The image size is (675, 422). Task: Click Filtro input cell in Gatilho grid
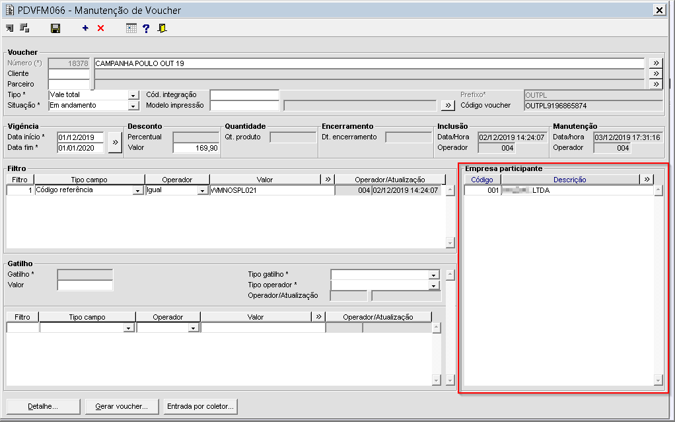pyautogui.click(x=22, y=328)
